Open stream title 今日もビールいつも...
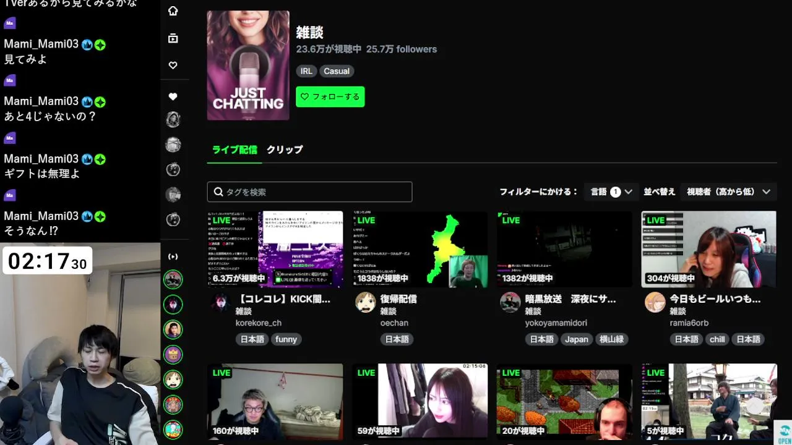 715,299
